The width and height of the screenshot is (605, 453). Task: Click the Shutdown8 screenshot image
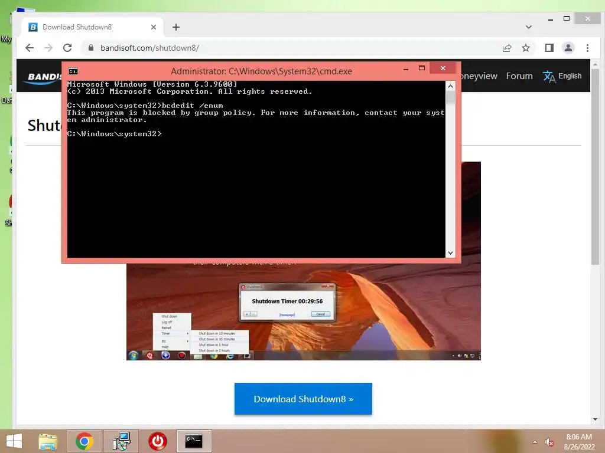pos(304,312)
